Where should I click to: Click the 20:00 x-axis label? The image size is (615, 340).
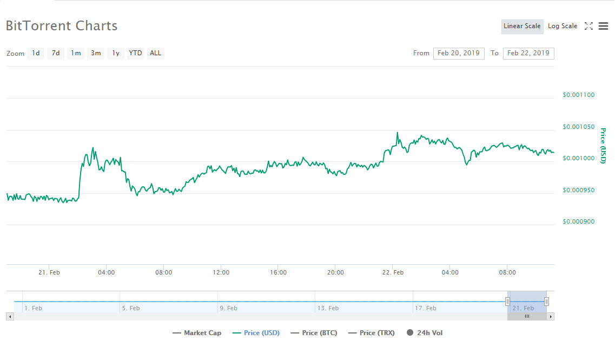[x=335, y=272]
